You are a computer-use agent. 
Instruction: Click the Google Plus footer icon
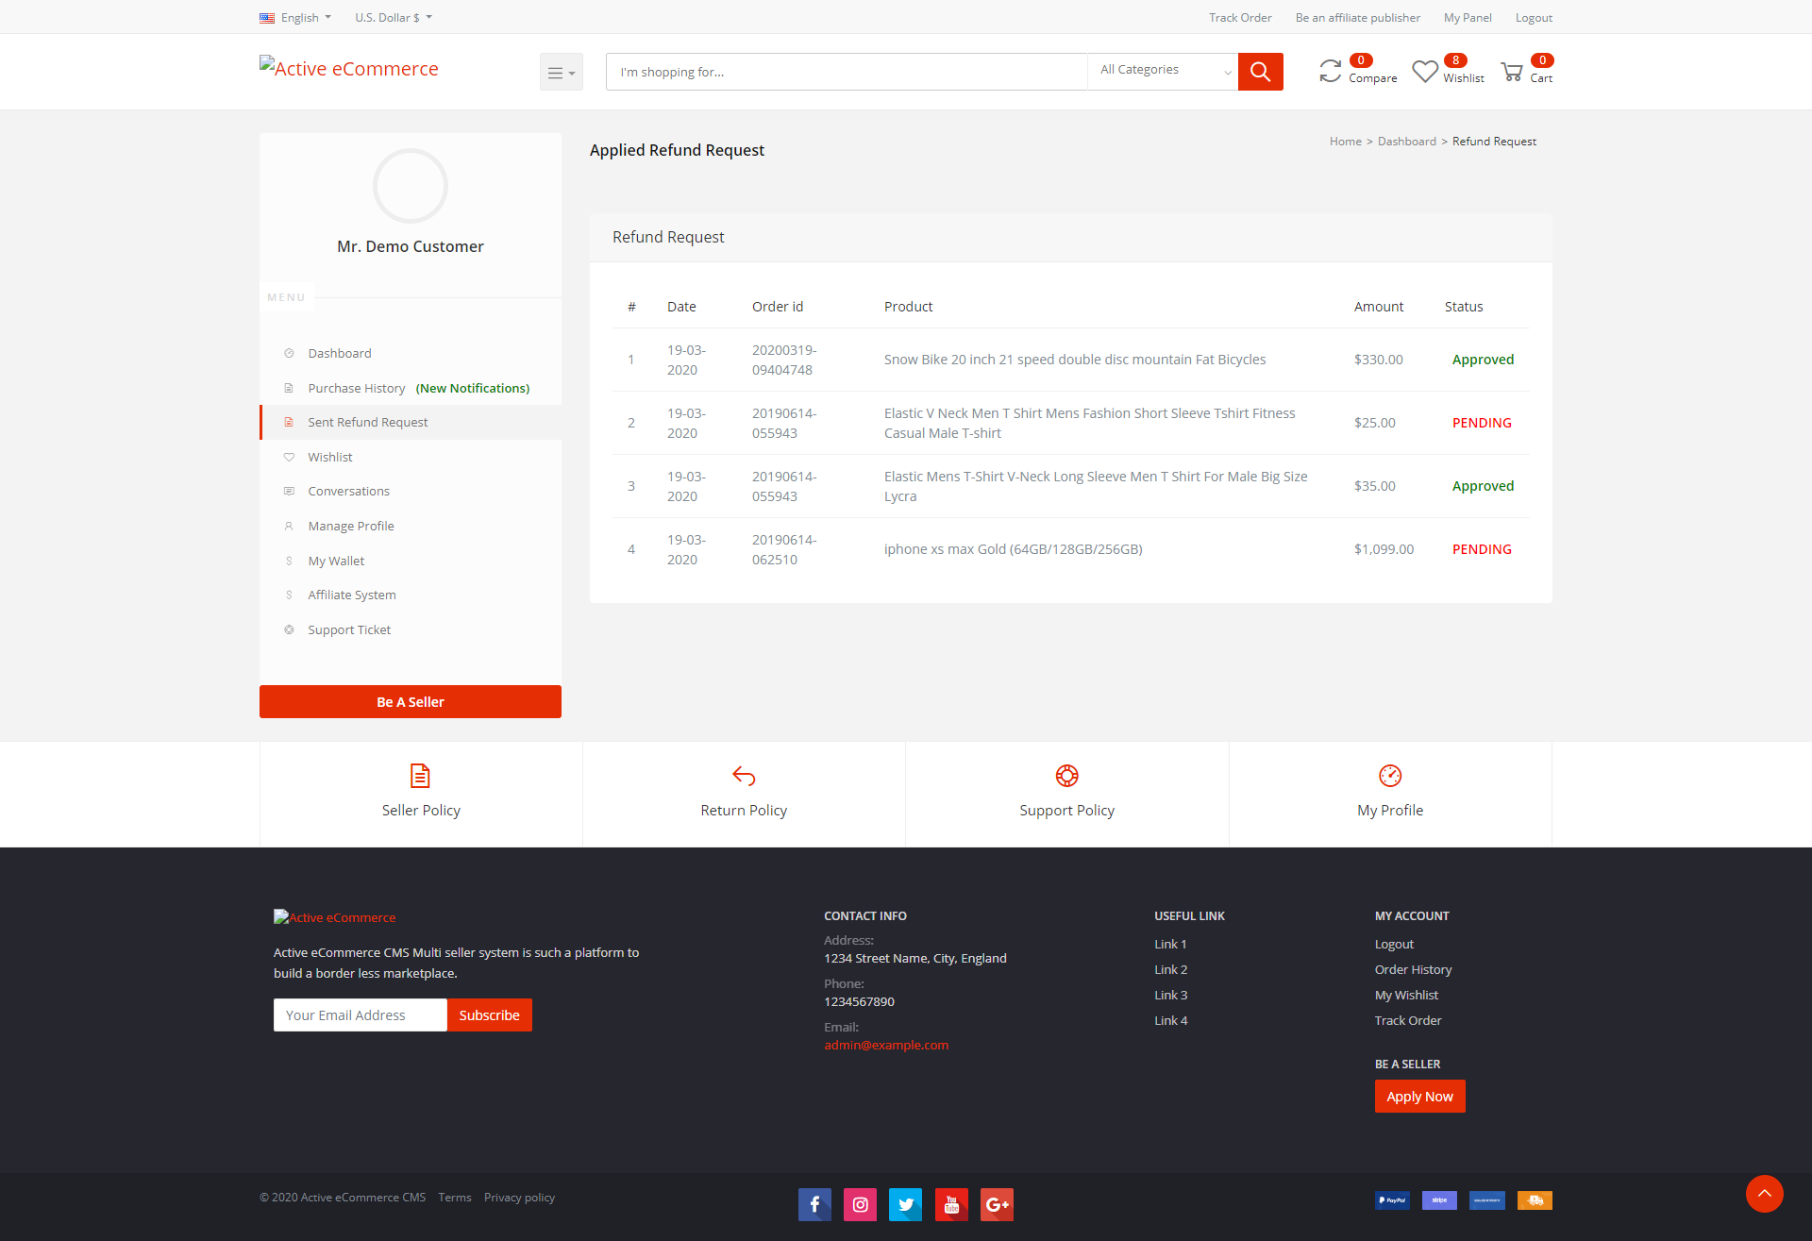click(997, 1204)
